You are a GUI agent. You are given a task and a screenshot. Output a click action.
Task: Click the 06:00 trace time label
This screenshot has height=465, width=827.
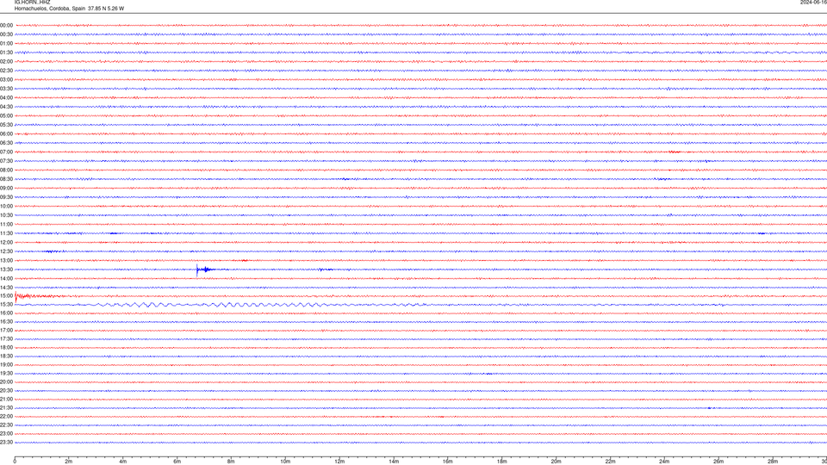click(6, 134)
